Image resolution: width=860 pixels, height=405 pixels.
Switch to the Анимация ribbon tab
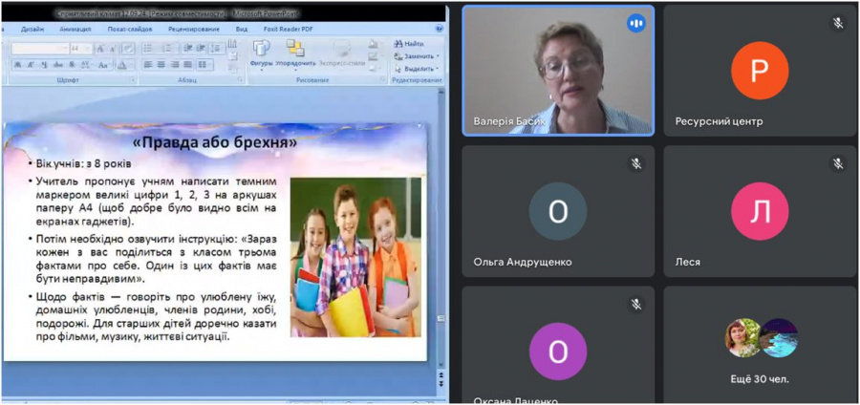[x=75, y=29]
